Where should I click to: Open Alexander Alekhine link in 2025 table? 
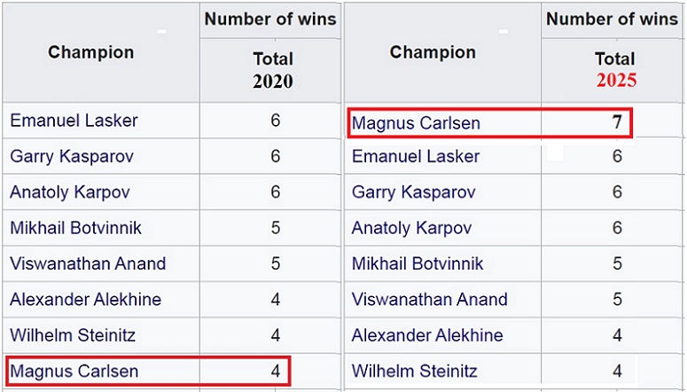427,335
